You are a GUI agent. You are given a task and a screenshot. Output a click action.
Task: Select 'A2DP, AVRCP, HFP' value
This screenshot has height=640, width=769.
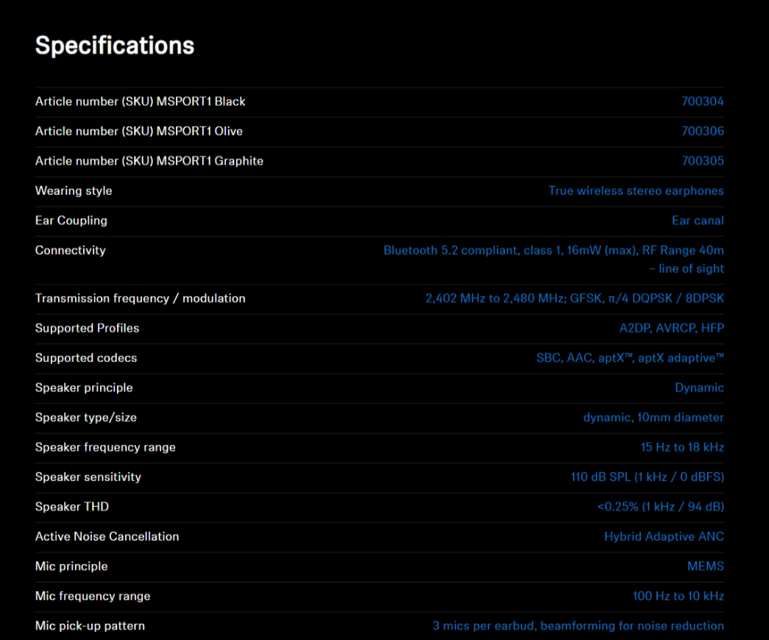(671, 329)
